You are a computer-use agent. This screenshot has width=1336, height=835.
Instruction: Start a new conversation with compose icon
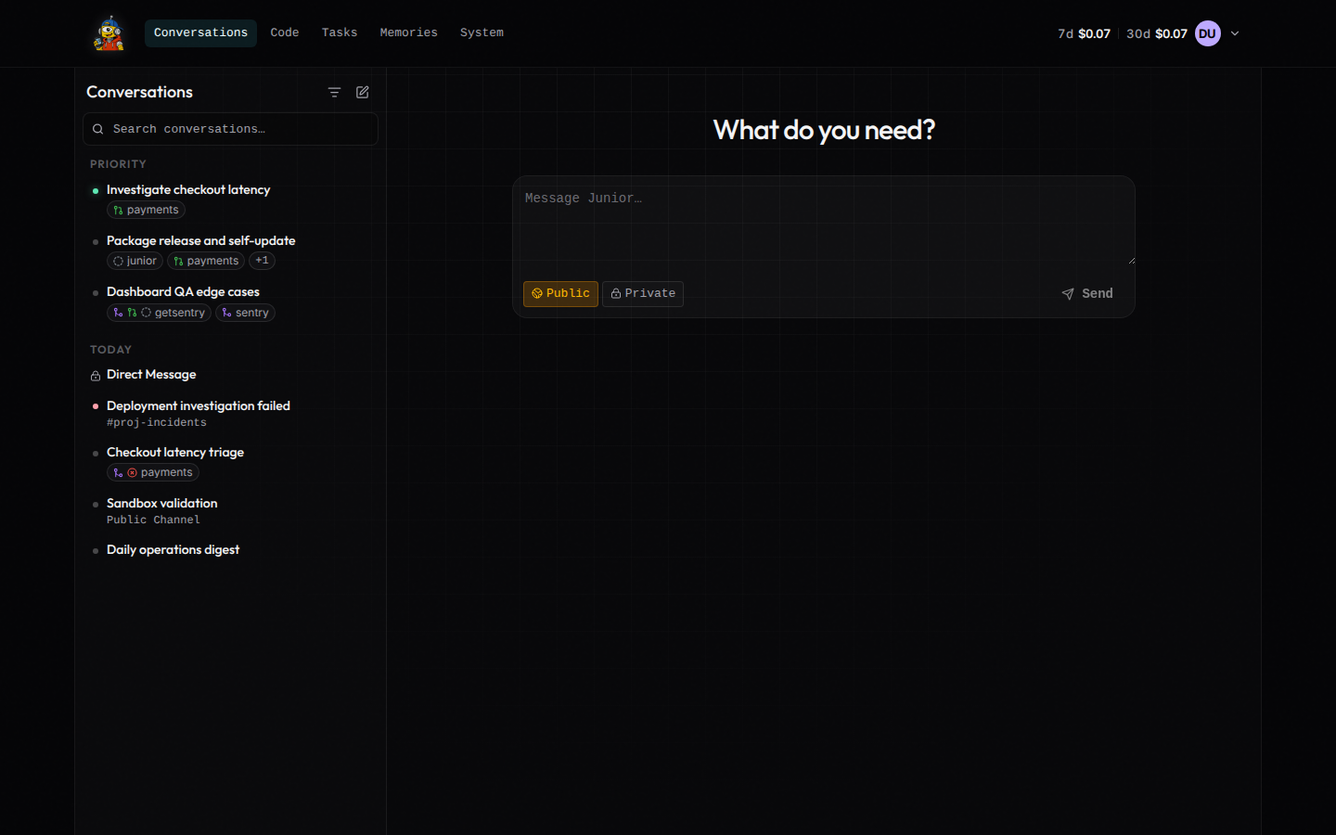click(x=363, y=92)
